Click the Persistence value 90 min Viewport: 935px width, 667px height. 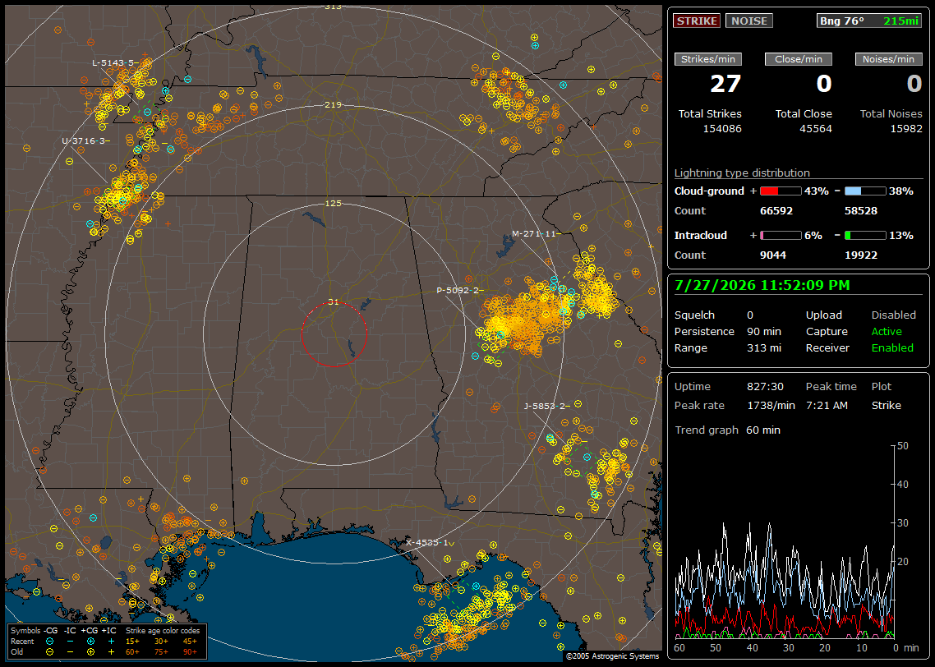tap(764, 331)
